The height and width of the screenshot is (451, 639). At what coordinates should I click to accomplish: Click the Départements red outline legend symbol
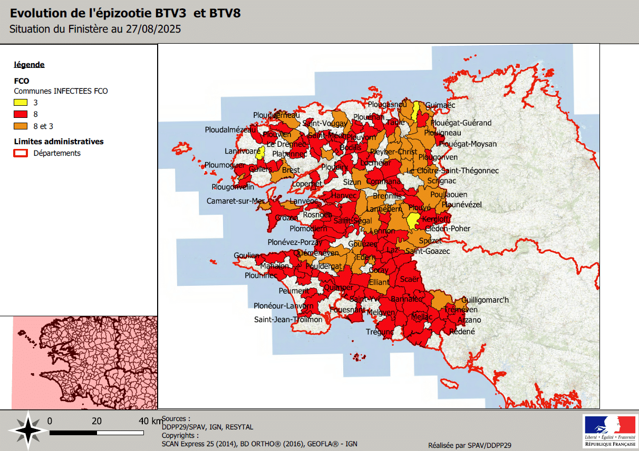(21, 153)
